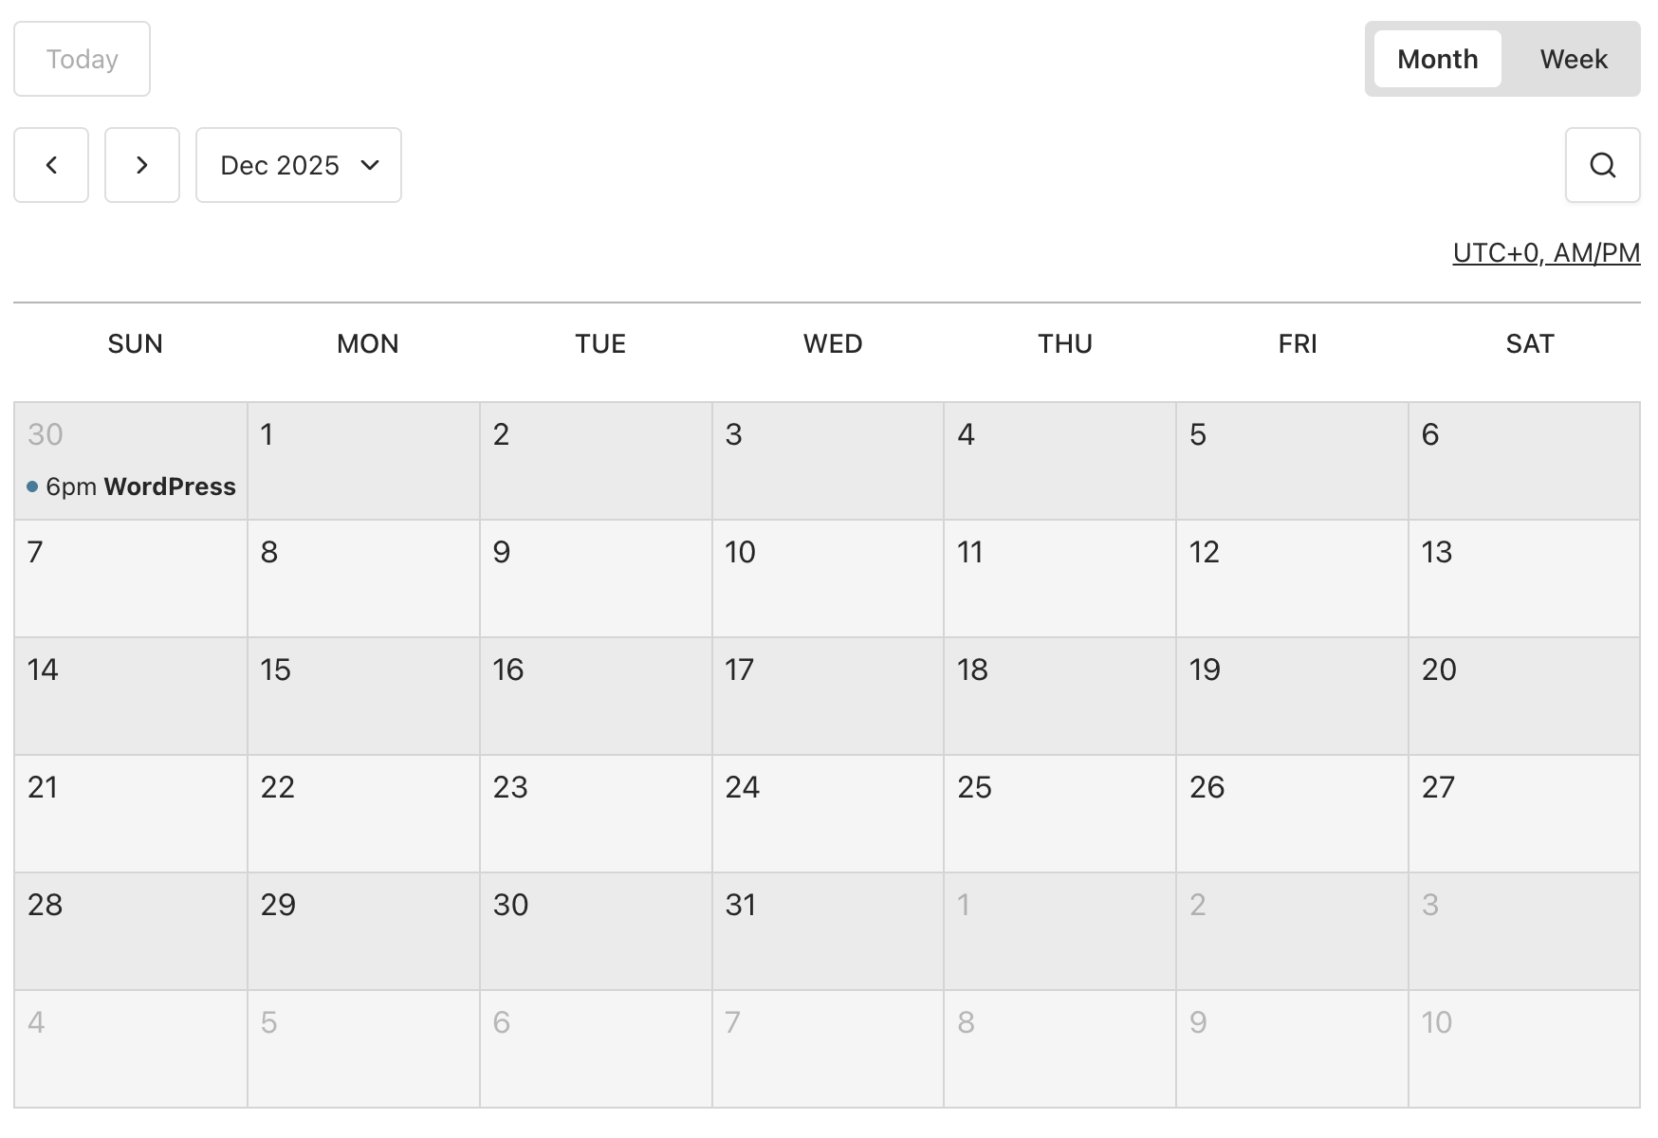The image size is (1658, 1138).
Task: Open the 6pm WordPress event
Action: point(140,486)
